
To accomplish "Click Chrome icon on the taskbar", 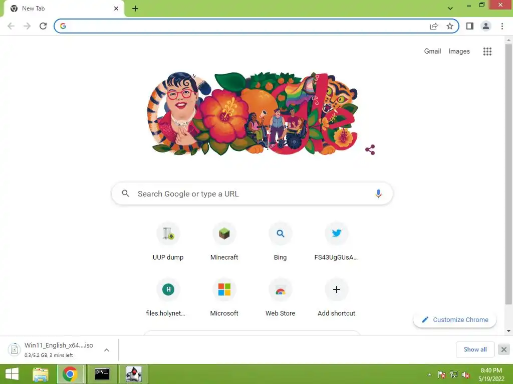I will [71, 374].
